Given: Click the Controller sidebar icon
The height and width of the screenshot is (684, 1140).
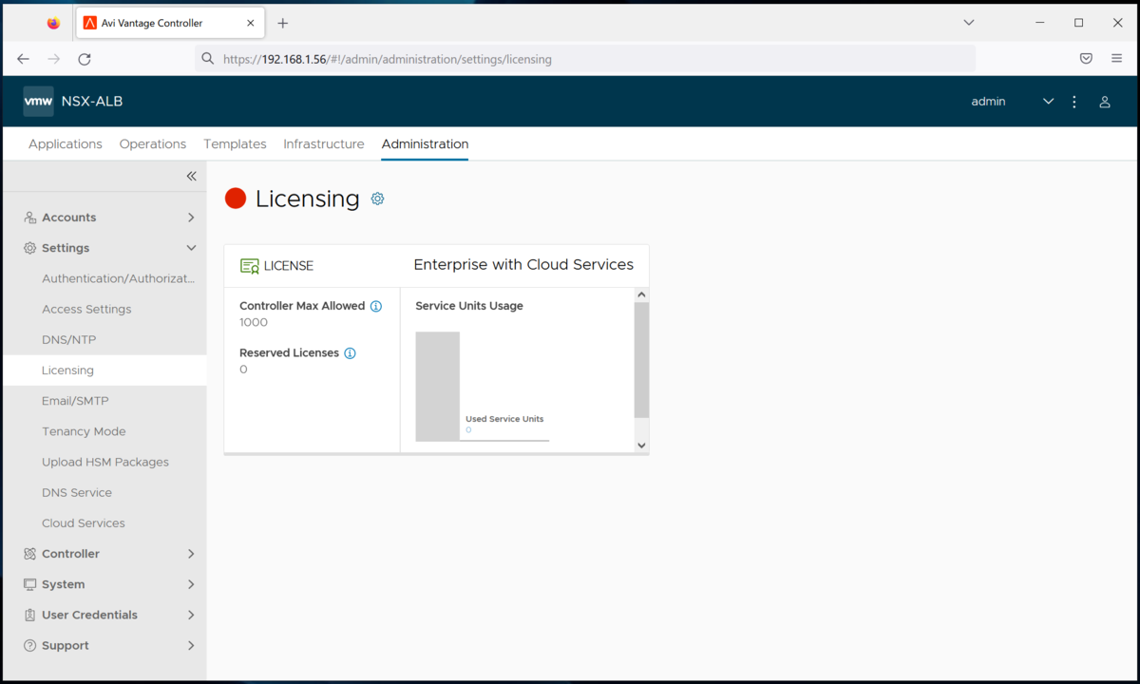Looking at the screenshot, I should point(30,554).
